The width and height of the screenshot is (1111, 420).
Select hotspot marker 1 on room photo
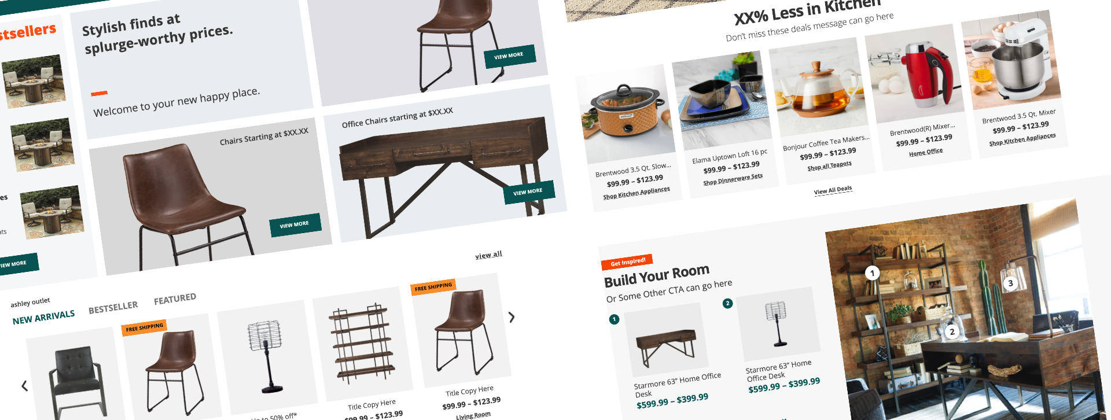[x=872, y=273]
